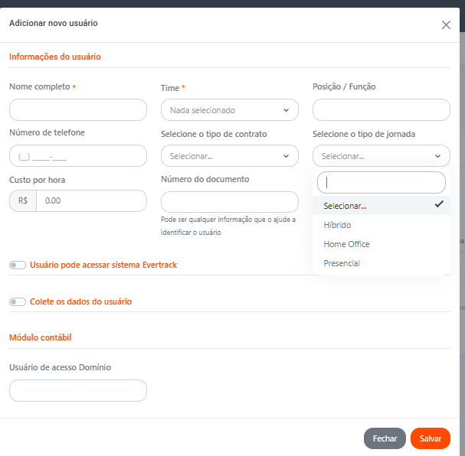Select the Home Office option
The height and width of the screenshot is (456, 465).
tap(346, 244)
